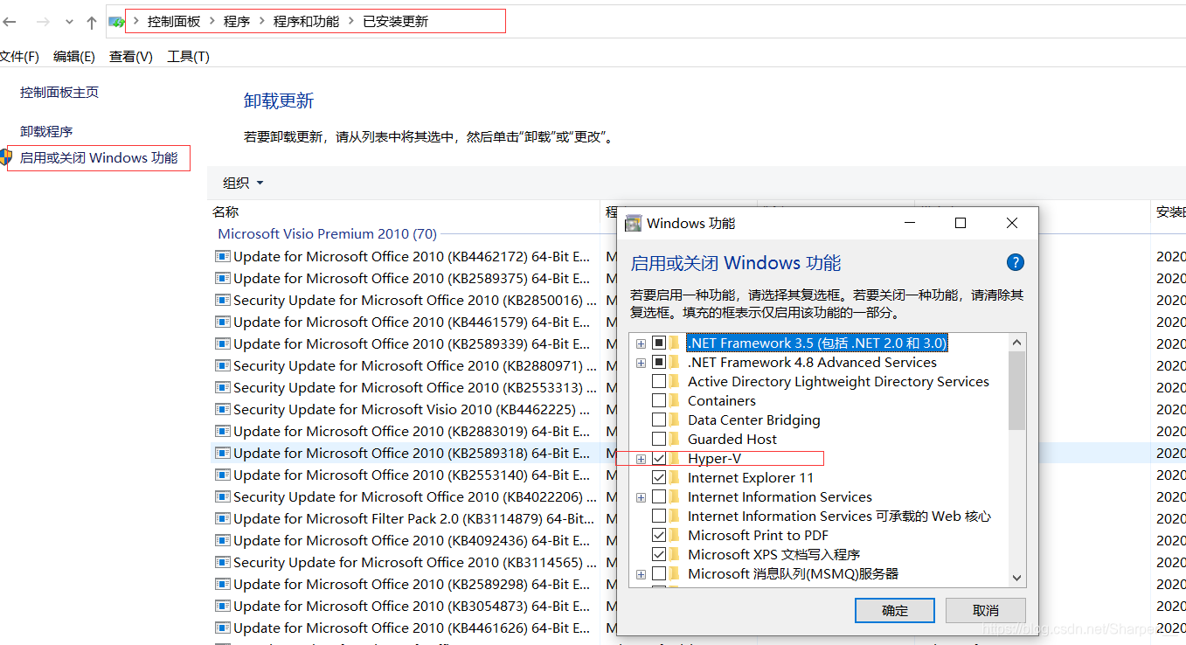Image resolution: width=1186 pixels, height=645 pixels.
Task: Open the 工具(T) menu
Action: point(188,56)
